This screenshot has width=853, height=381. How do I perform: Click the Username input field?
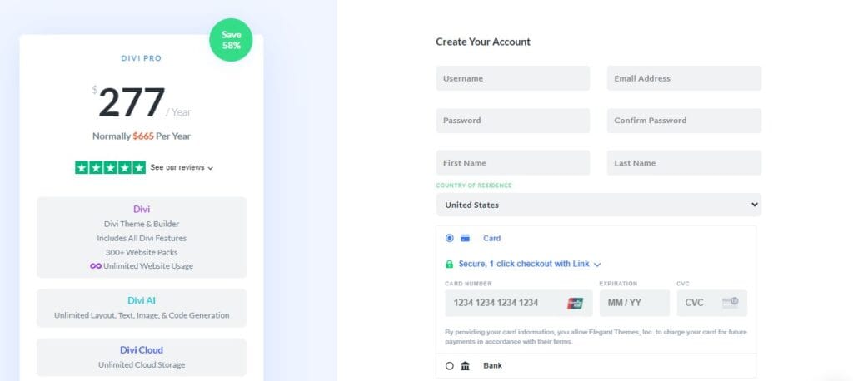pos(512,78)
